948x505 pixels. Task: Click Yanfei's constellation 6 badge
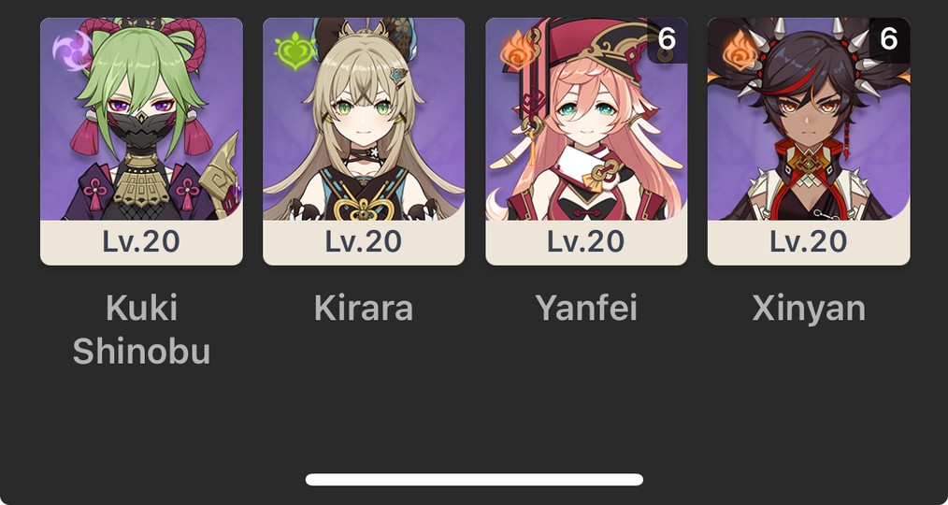click(x=667, y=40)
